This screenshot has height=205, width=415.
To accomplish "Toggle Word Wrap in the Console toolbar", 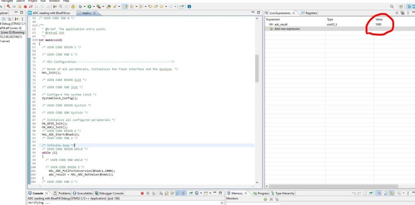I will (172, 193).
